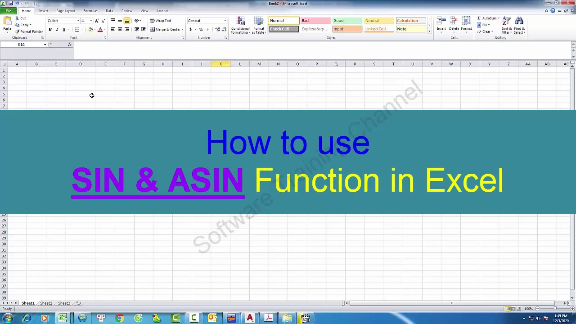
Task: Decrease font size with Shrink Font icon
Action: 103,21
